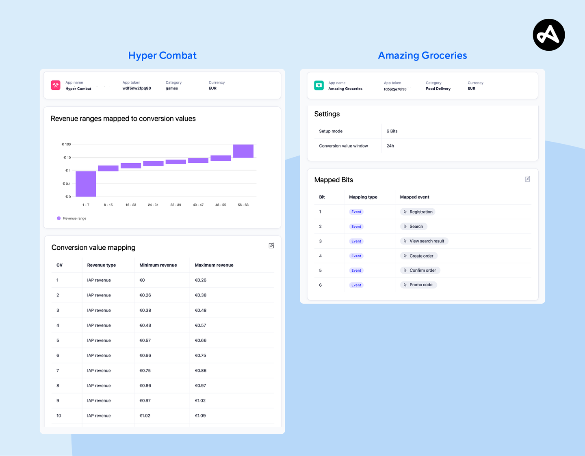Image resolution: width=585 pixels, height=456 pixels.
Task: Click the flag icon on the Registration event
Action: tap(406, 212)
